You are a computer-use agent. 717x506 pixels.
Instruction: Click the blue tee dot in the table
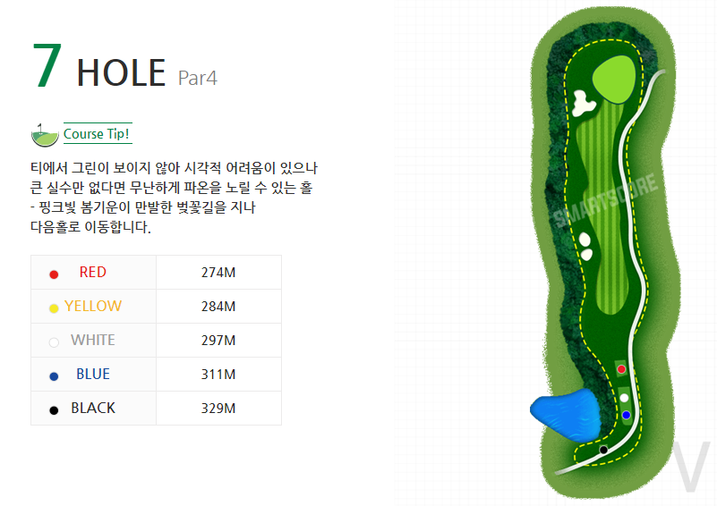click(54, 375)
